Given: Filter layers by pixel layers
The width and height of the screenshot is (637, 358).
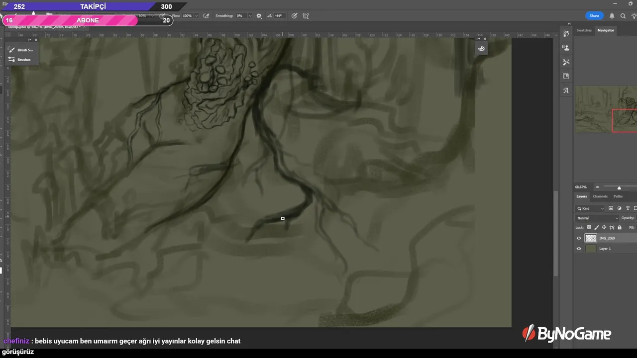Looking at the screenshot, I should pos(611,208).
